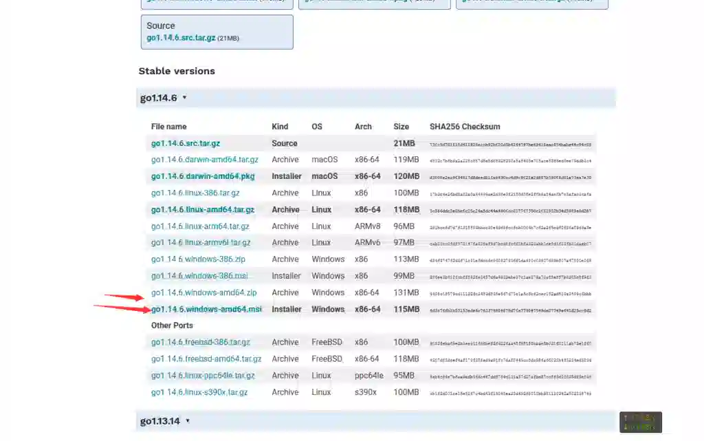The image size is (704, 441).
Task: Click the 113MB size cell
Action: (x=406, y=259)
